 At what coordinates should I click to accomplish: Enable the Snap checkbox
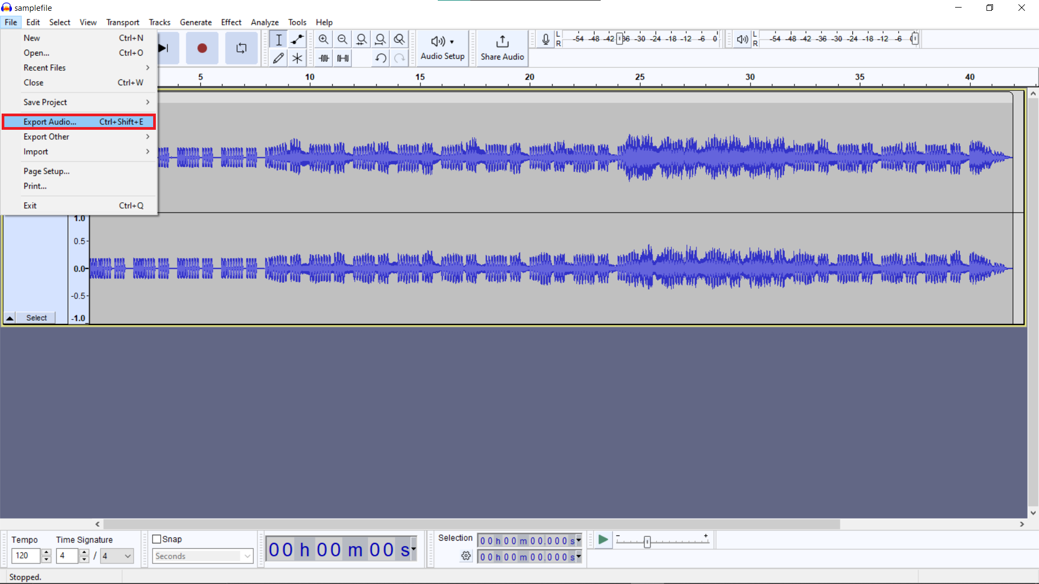click(156, 539)
